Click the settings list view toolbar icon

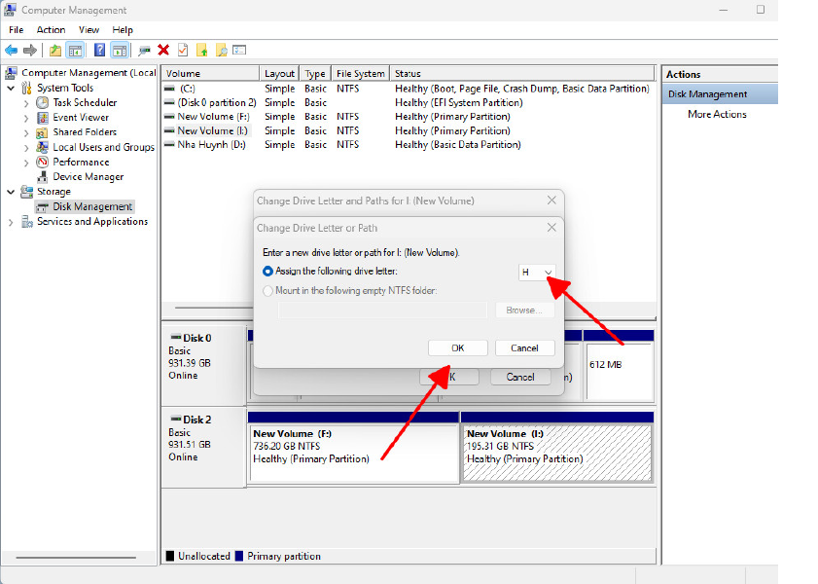239,50
